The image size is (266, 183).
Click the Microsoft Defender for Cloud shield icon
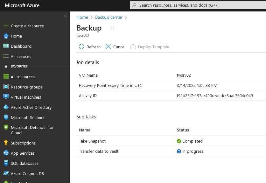6,127
